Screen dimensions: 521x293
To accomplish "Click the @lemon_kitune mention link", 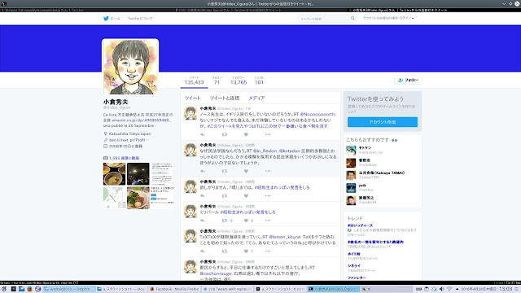I will click(x=285, y=237).
